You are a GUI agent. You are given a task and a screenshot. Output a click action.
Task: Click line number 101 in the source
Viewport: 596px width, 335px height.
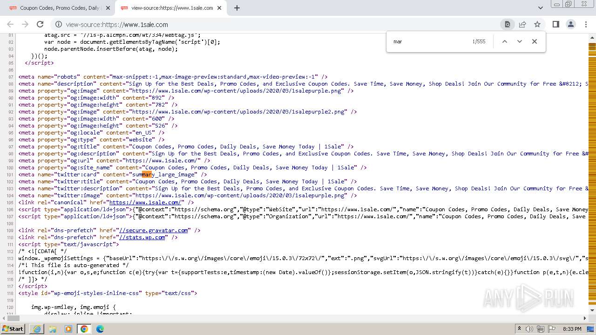point(10,174)
